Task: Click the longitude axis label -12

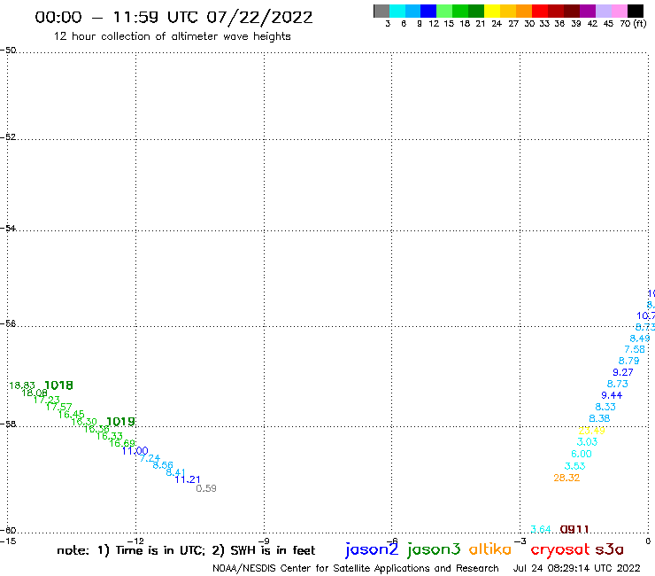Action: (135, 541)
